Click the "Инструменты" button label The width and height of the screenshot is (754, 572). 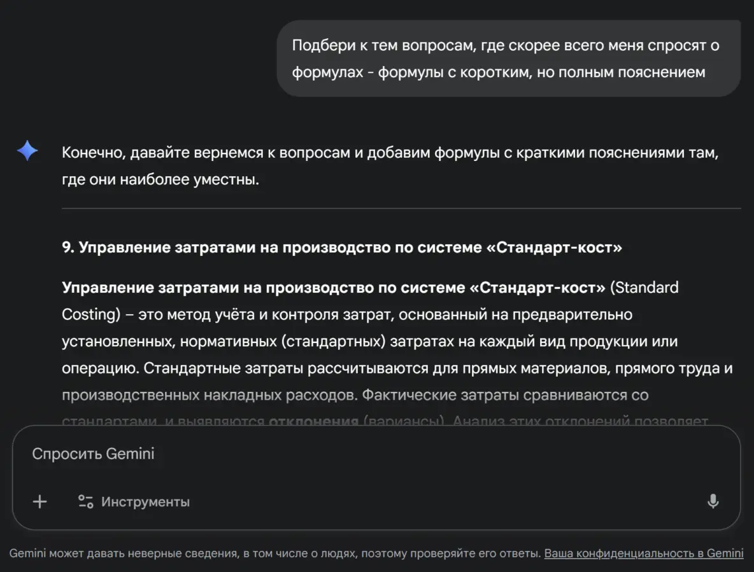(x=145, y=501)
